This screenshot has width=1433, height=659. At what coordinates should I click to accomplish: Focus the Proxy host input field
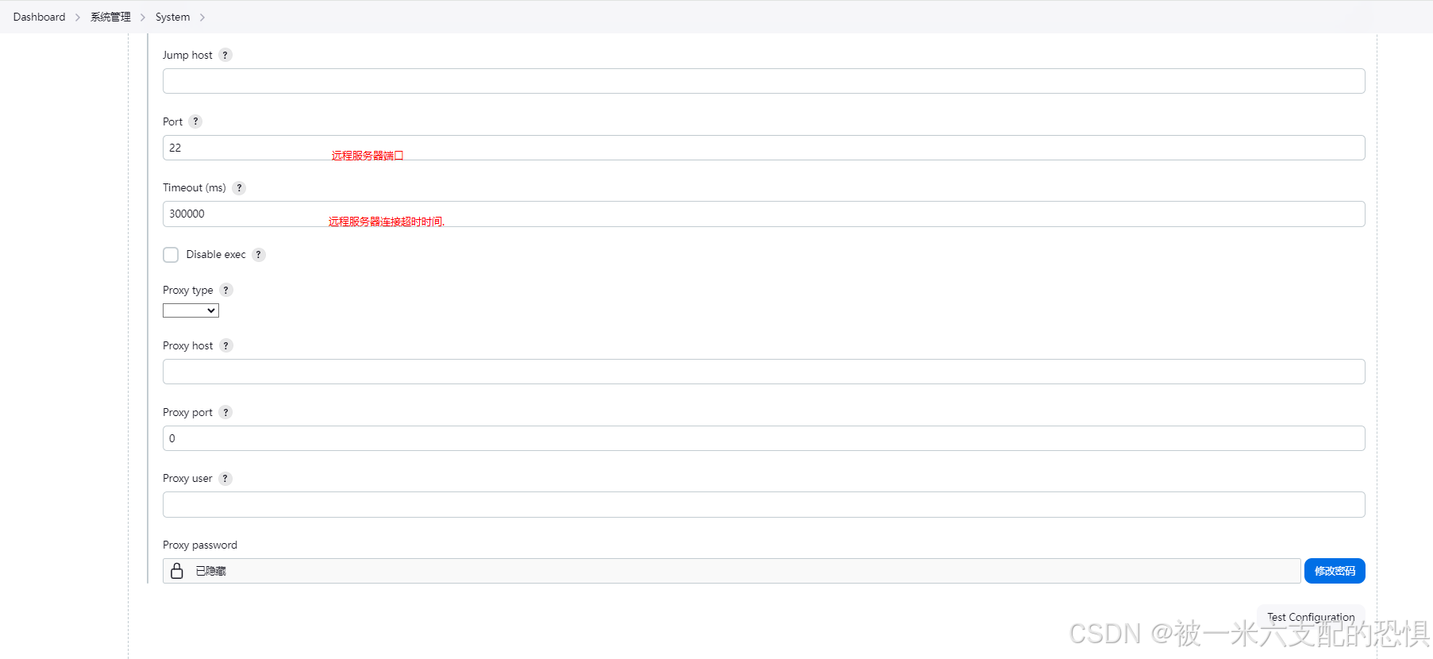764,372
